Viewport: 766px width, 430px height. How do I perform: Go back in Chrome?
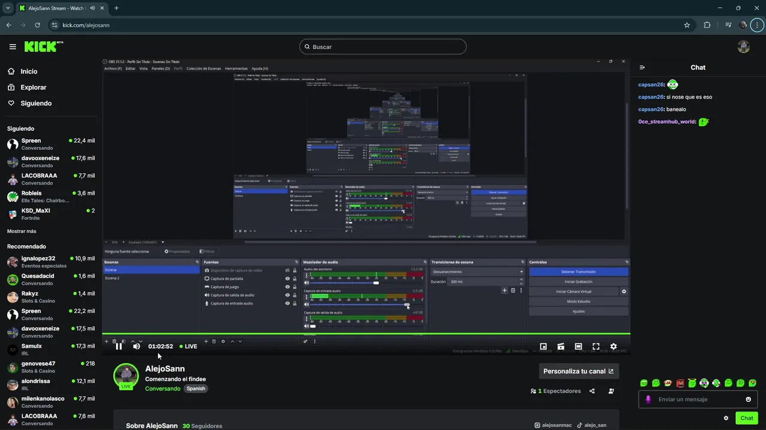[8, 25]
